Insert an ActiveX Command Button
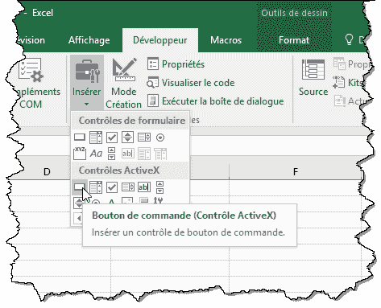This screenshot has width=381, height=308. [79, 187]
